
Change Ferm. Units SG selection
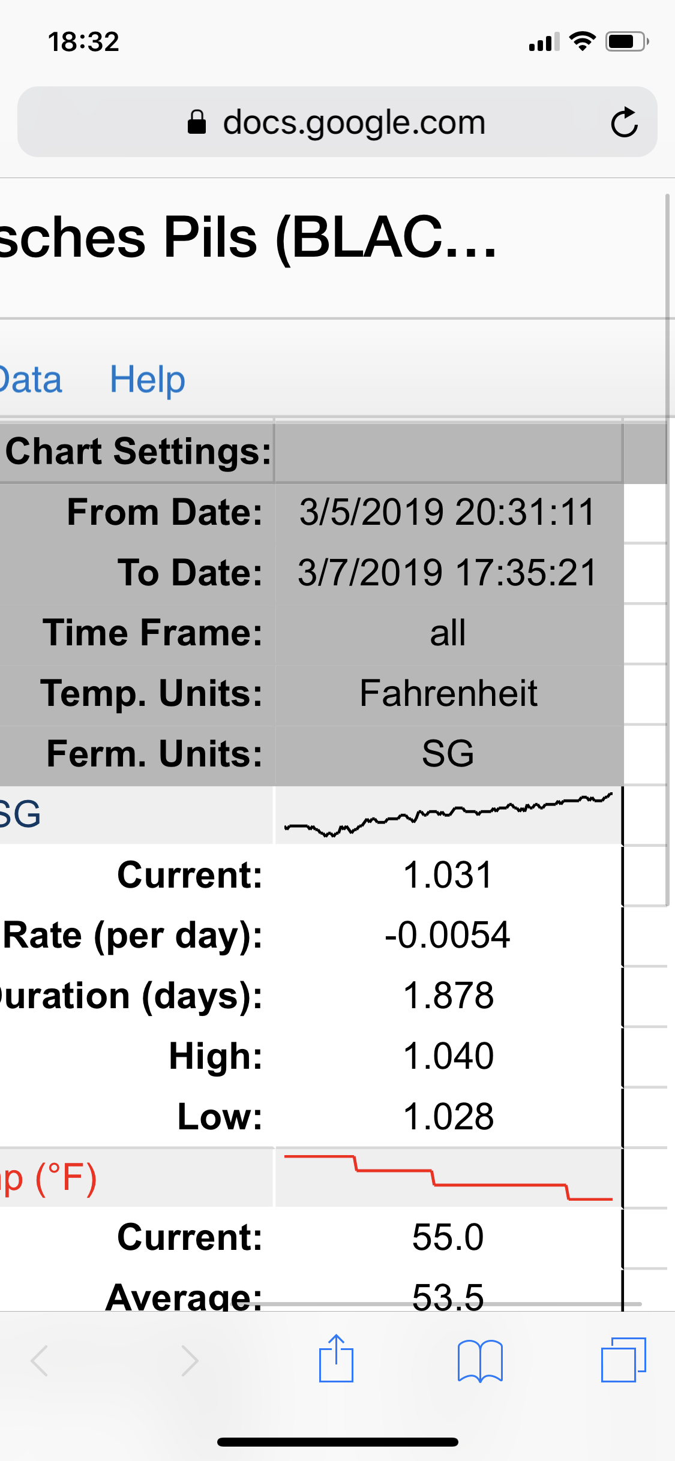point(448,754)
